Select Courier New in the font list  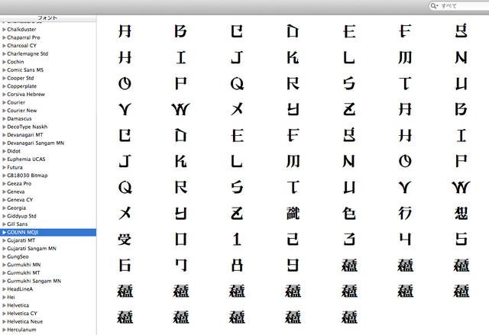pos(22,110)
